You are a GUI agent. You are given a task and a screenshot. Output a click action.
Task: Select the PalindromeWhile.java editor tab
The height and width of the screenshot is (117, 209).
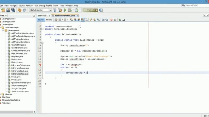pyautogui.click(x=65, y=16)
